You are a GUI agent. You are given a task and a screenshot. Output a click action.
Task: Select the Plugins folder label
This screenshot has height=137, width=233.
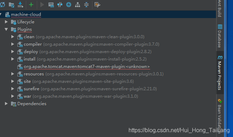pyautogui.click(x=24, y=29)
